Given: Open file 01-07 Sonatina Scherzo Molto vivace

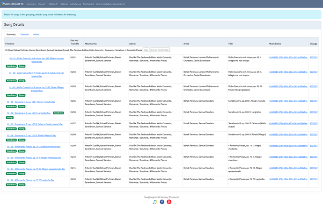Looking at the screenshot, I should click(35, 124).
